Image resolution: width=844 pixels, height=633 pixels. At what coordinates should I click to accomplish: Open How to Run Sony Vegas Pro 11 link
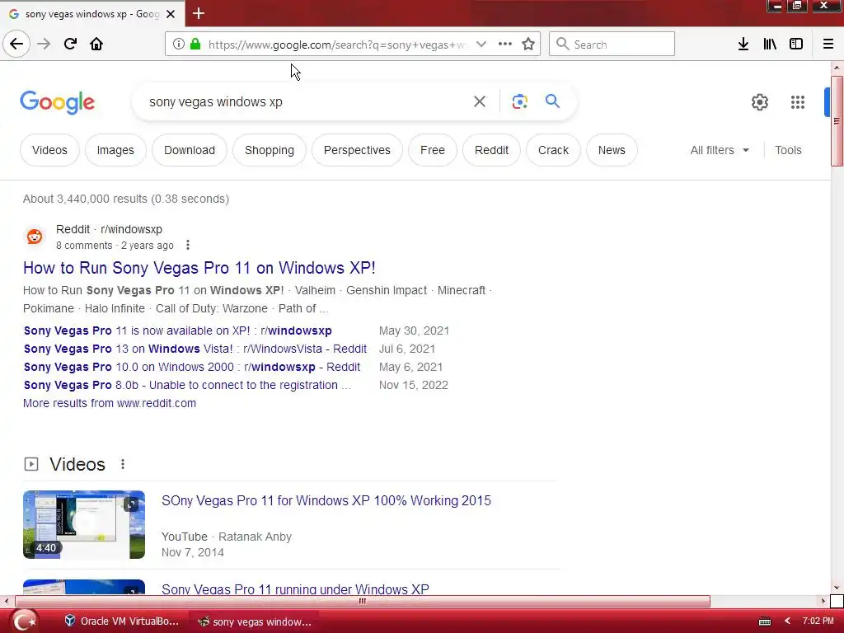(199, 268)
